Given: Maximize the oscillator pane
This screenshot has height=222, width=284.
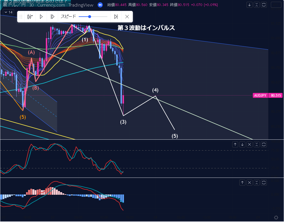Looking at the screenshot, I should [264, 144].
